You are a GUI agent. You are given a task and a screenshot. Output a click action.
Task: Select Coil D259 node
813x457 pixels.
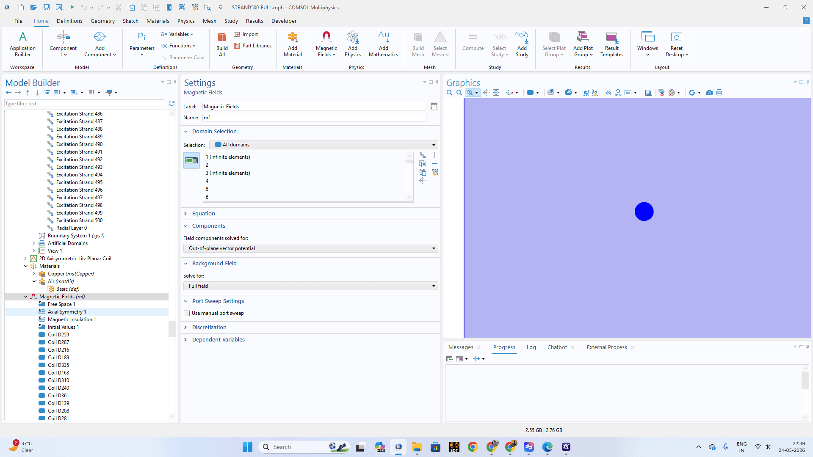(58, 335)
